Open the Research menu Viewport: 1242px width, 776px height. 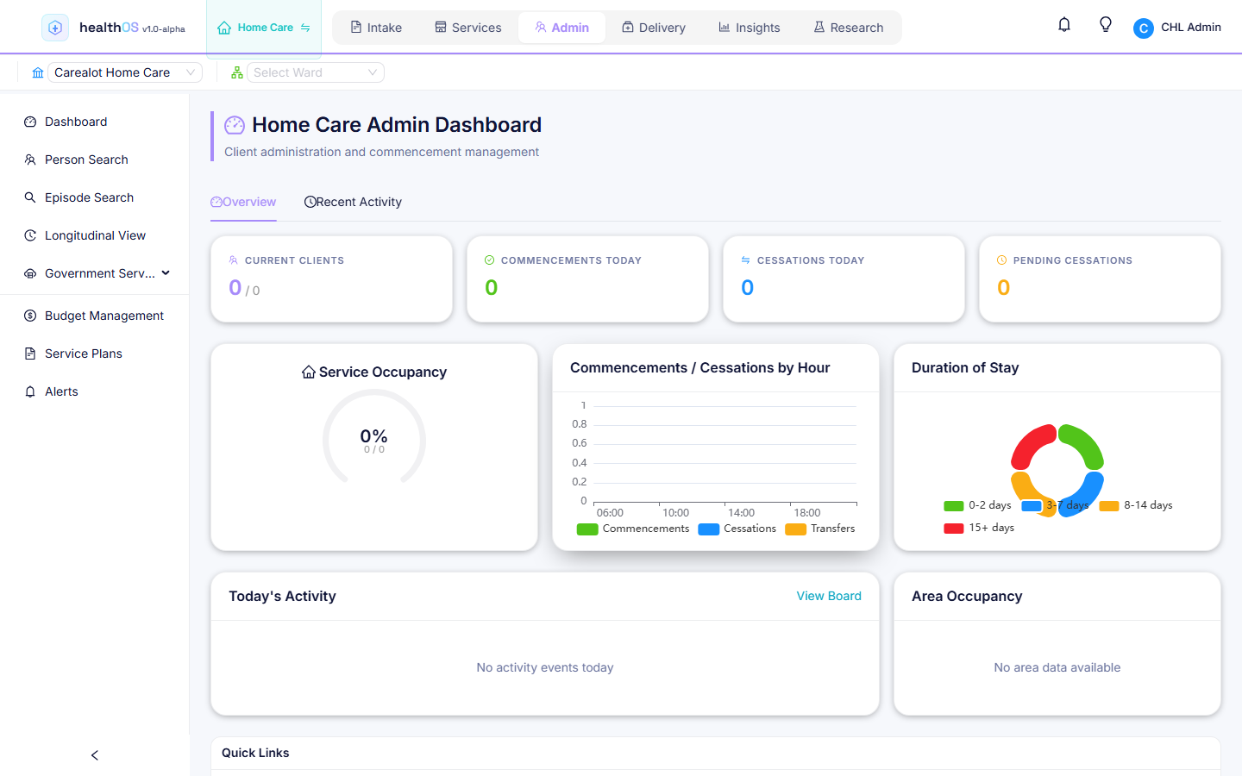849,28
